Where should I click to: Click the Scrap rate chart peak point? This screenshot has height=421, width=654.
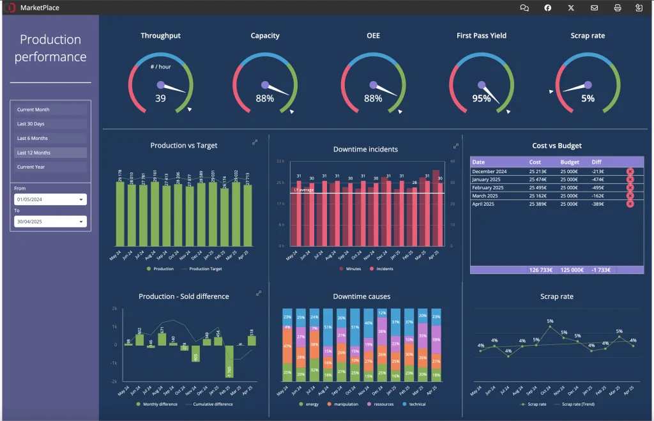pos(550,326)
